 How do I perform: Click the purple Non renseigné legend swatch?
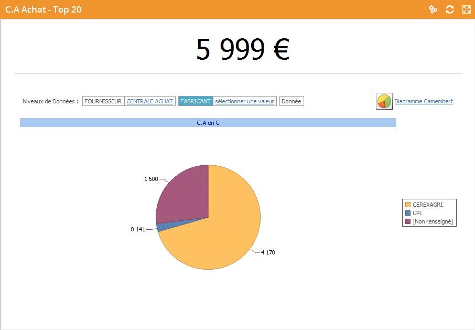[407, 222]
